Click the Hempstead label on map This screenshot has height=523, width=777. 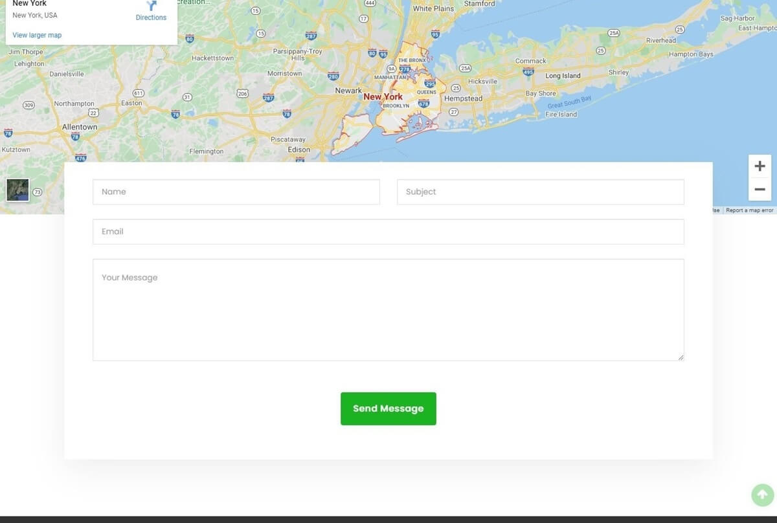click(x=463, y=98)
